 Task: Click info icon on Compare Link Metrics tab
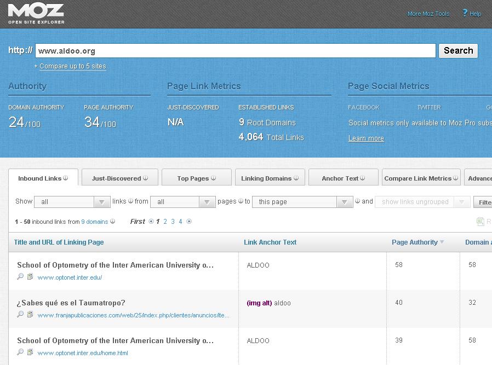(456, 178)
